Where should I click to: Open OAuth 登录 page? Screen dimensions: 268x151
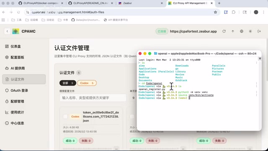coord(24,91)
